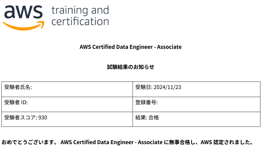Image resolution: width=264 pixels, height=149 pixels.
Task: Click the おめでとうございます congratulation sentence
Action: (x=127, y=142)
